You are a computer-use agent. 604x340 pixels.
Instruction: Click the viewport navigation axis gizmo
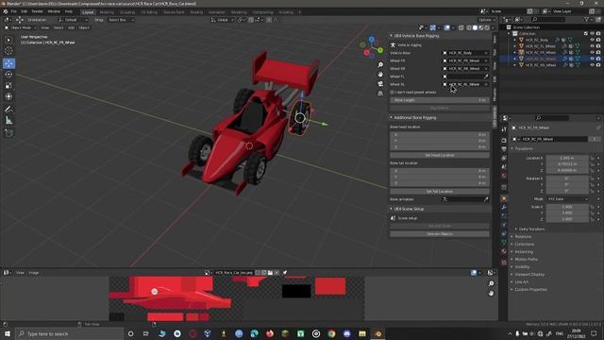pos(371,47)
